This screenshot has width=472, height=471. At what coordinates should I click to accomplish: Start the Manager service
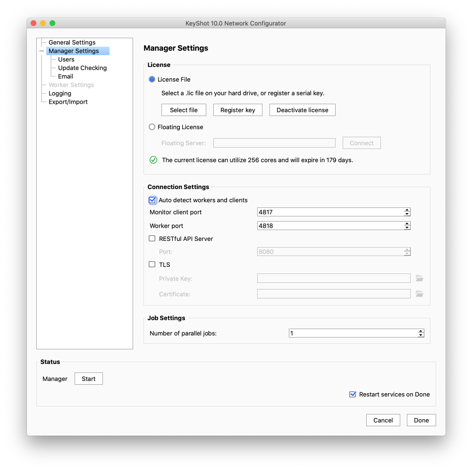tap(88, 379)
